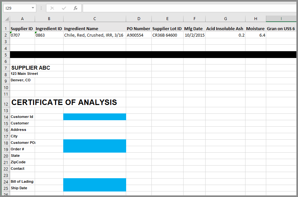298x197 pixels.
Task: Click the date cell 10/2/2015
Action: 195,35
